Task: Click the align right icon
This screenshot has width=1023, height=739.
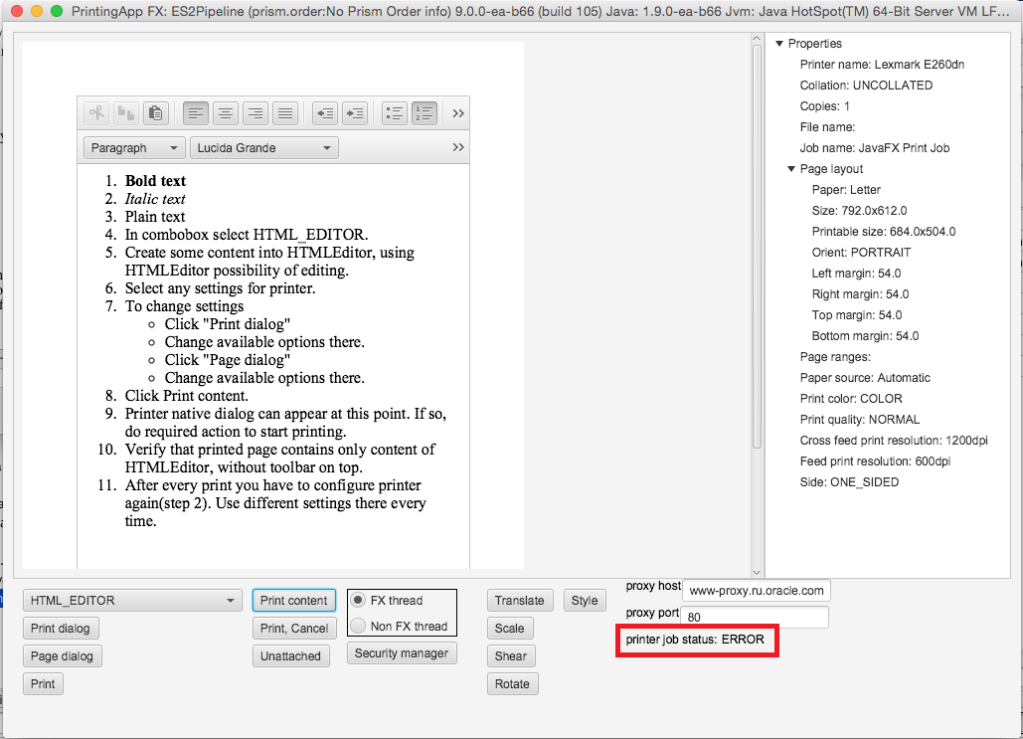Action: tap(256, 113)
